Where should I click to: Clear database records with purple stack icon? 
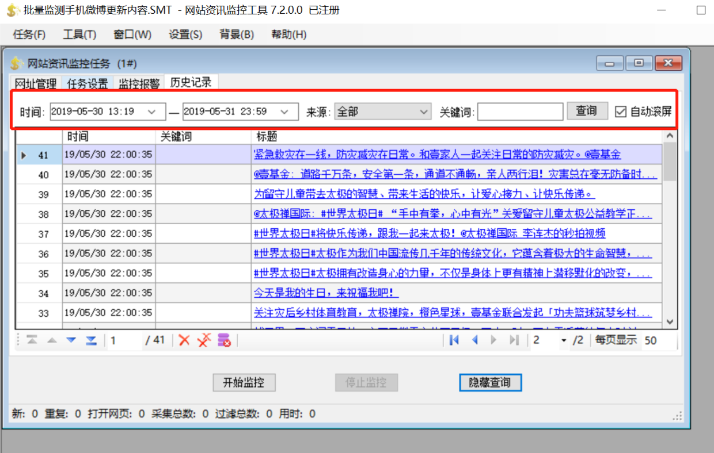224,340
